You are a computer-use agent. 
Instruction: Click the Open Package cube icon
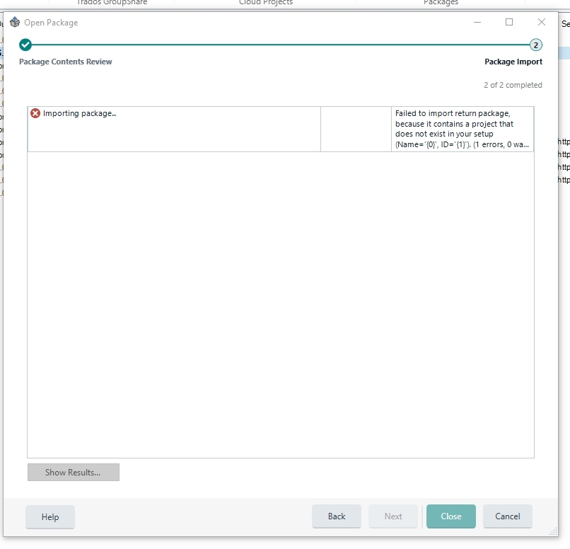tap(14, 21)
